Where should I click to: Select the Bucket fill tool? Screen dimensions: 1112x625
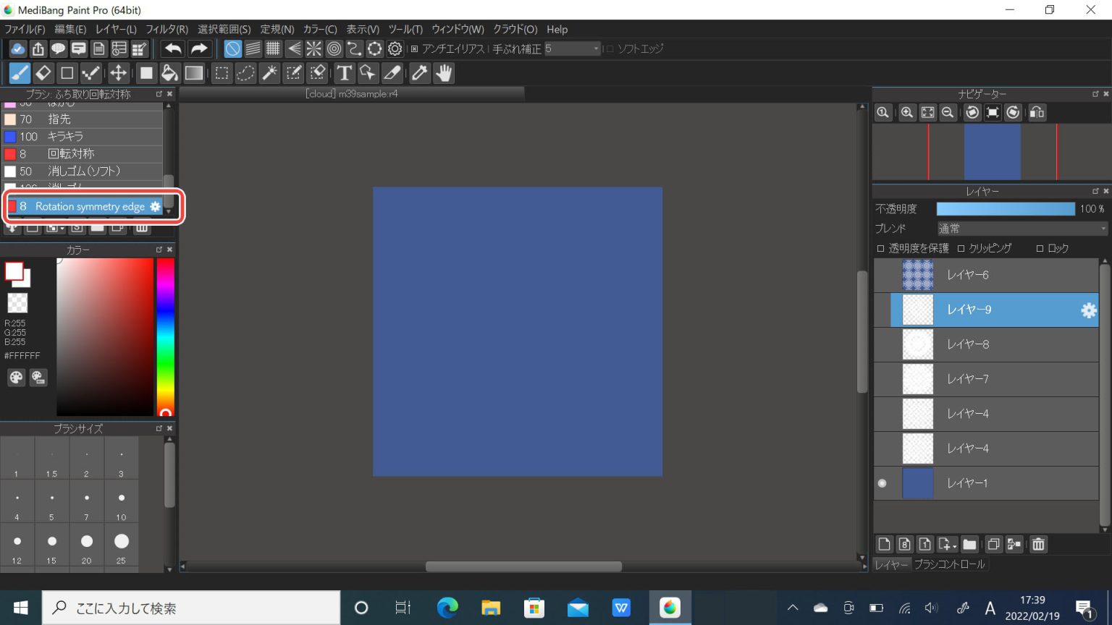tap(169, 73)
